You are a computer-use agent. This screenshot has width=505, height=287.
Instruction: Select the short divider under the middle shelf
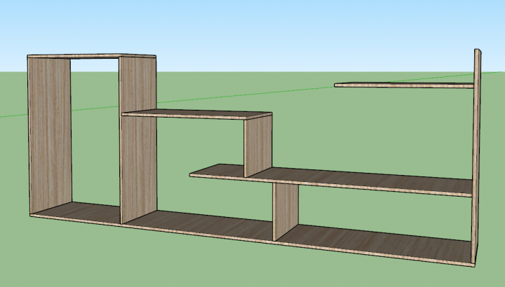click(x=285, y=211)
